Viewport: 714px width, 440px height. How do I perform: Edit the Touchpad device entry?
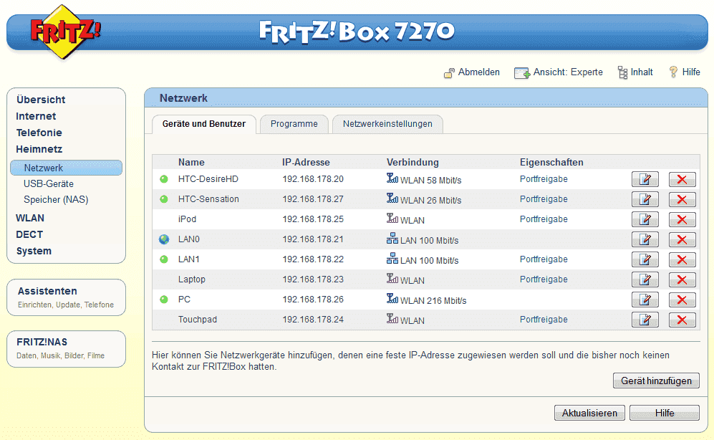pos(645,320)
